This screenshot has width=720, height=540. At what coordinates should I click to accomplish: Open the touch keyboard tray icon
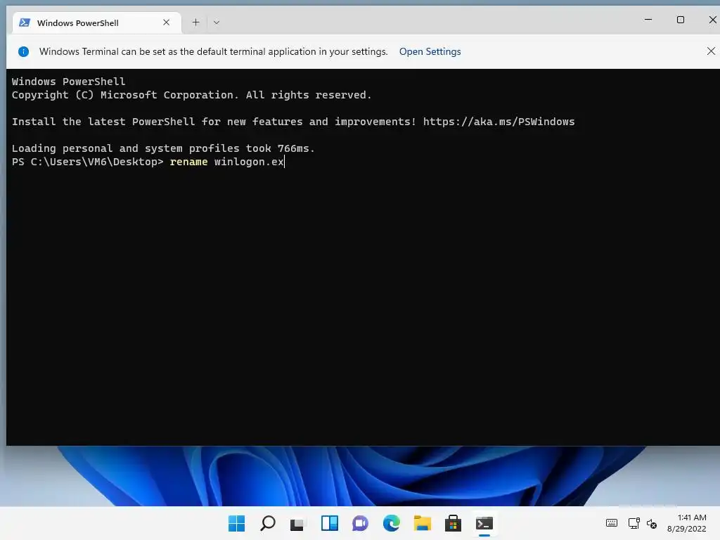(x=612, y=523)
